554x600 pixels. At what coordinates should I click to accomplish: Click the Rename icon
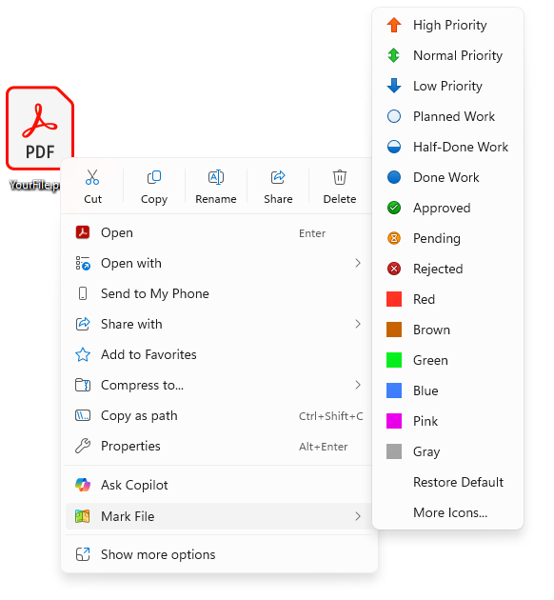click(216, 177)
